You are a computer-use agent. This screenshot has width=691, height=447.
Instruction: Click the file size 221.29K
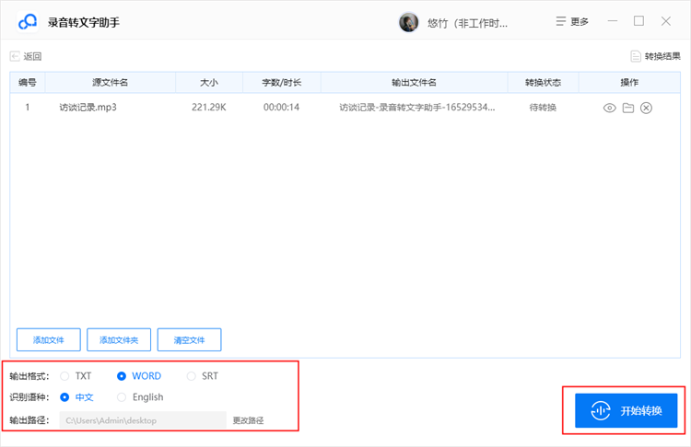coord(209,108)
